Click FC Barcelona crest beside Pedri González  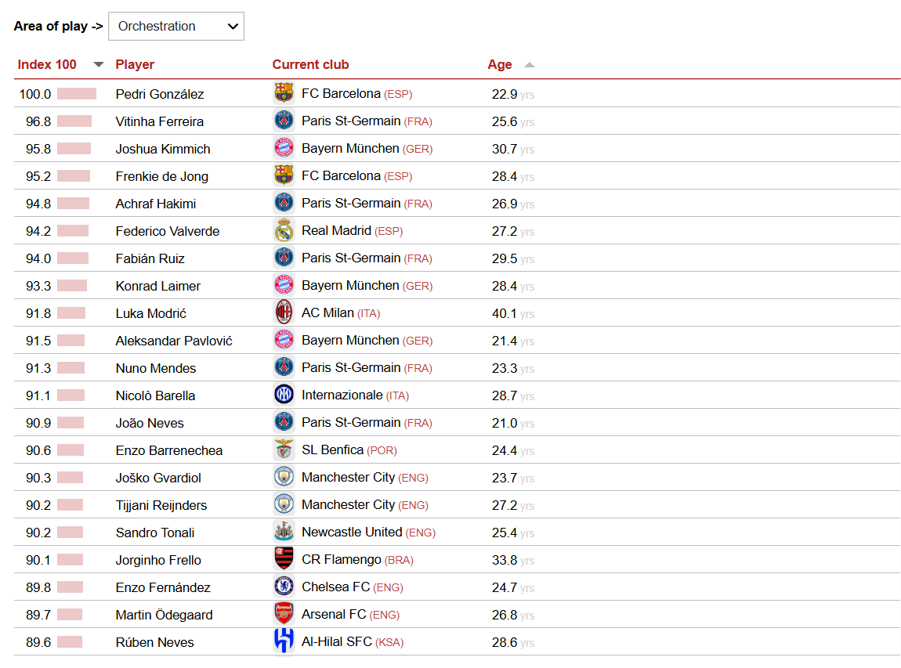[x=284, y=93]
